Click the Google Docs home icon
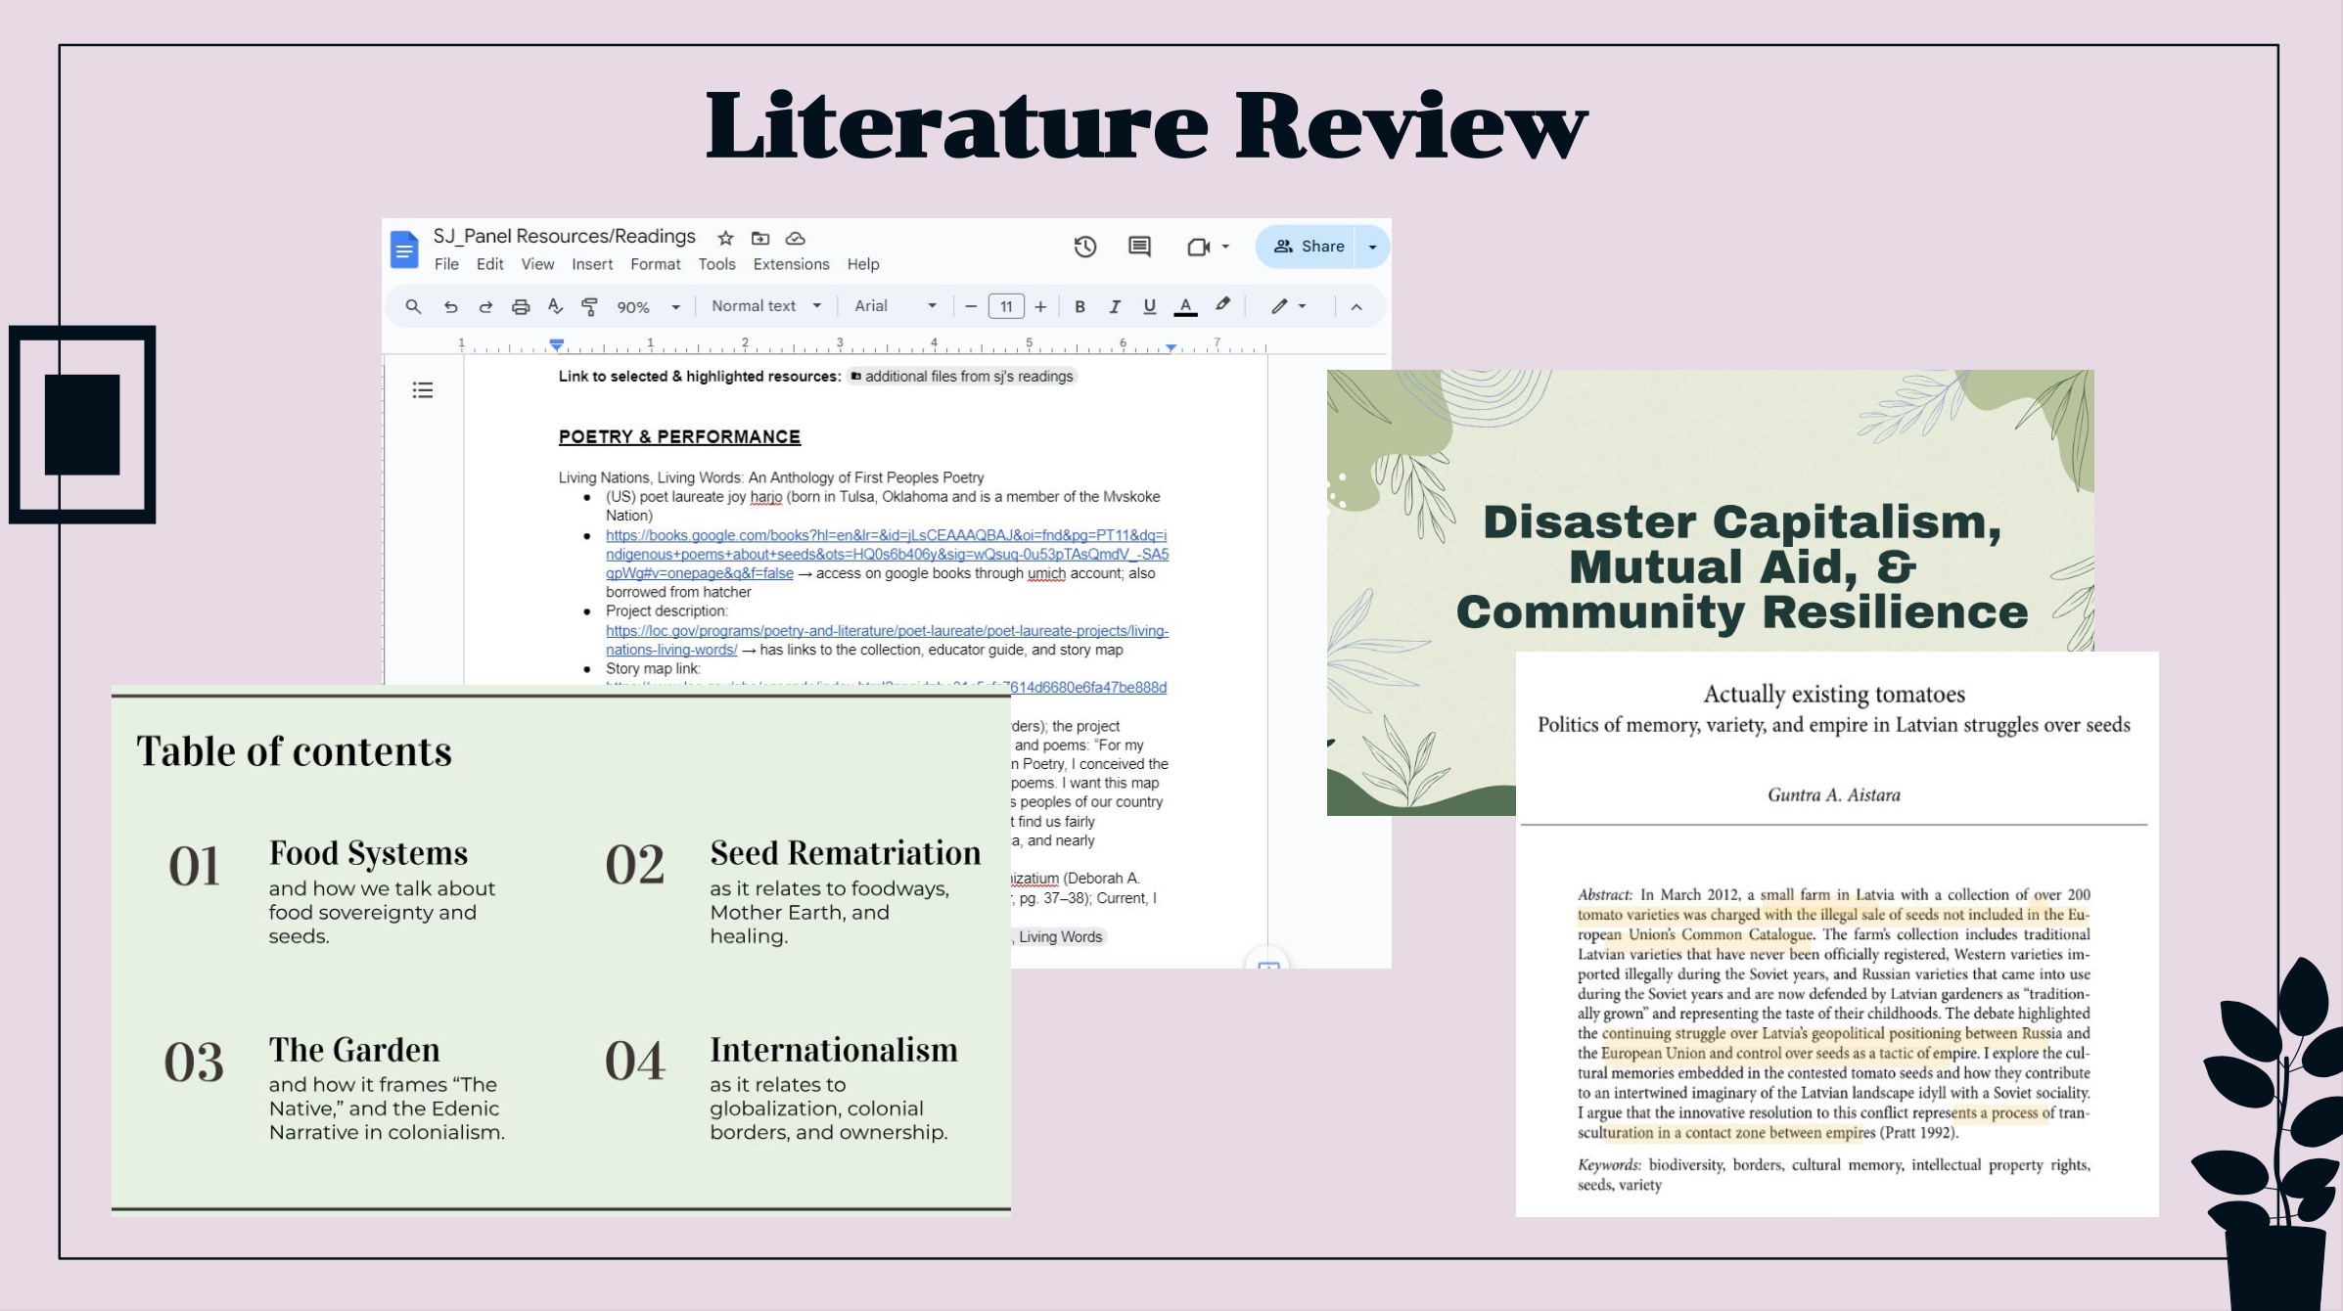The image size is (2343, 1311). (x=404, y=249)
